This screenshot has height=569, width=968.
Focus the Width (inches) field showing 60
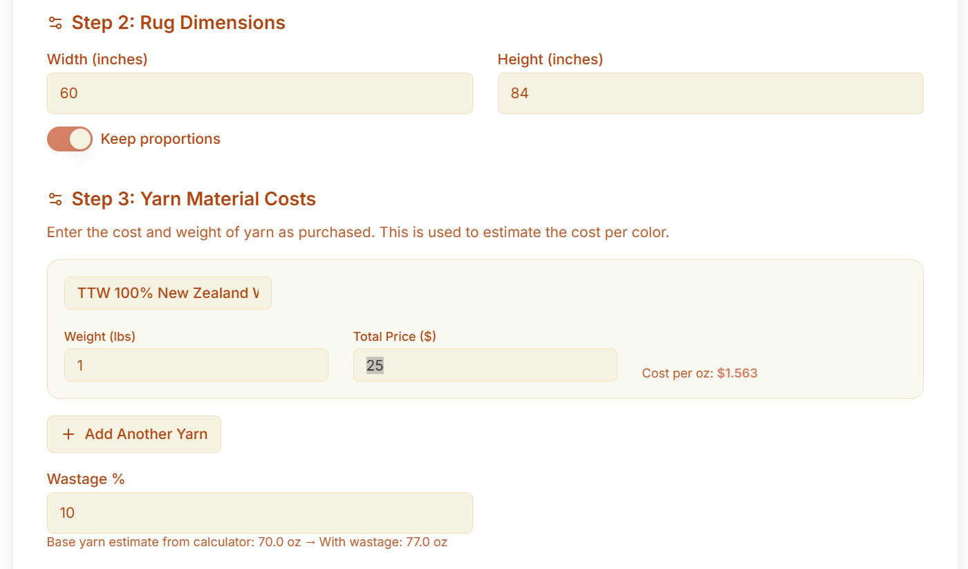coord(259,93)
